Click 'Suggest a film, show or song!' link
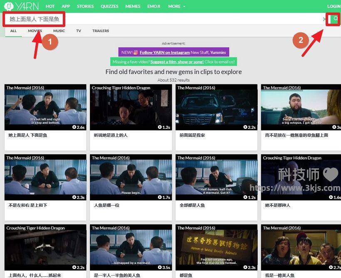The width and height of the screenshot is (341, 278). (x=177, y=62)
